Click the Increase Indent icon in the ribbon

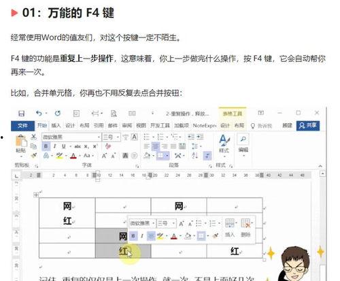[200, 137]
